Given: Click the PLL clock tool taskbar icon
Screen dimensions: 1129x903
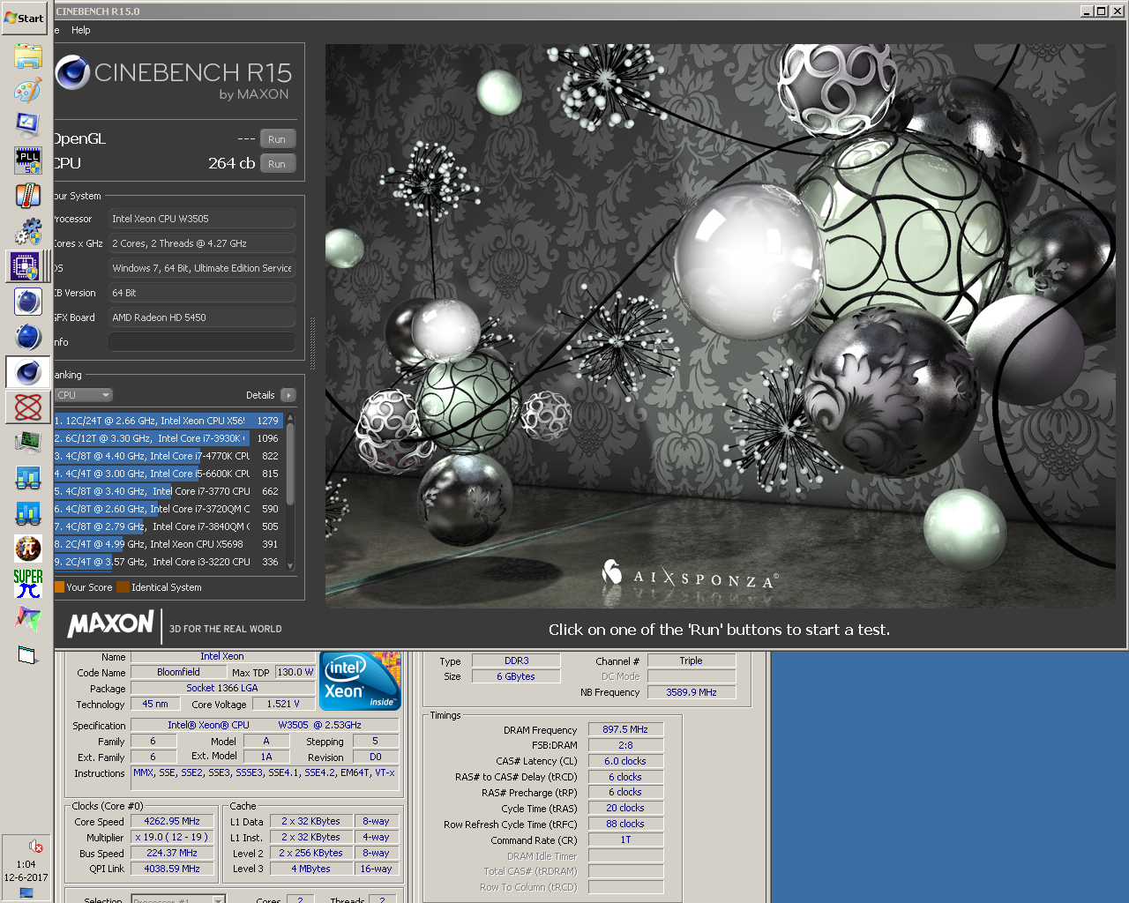Looking at the screenshot, I should point(27,160).
